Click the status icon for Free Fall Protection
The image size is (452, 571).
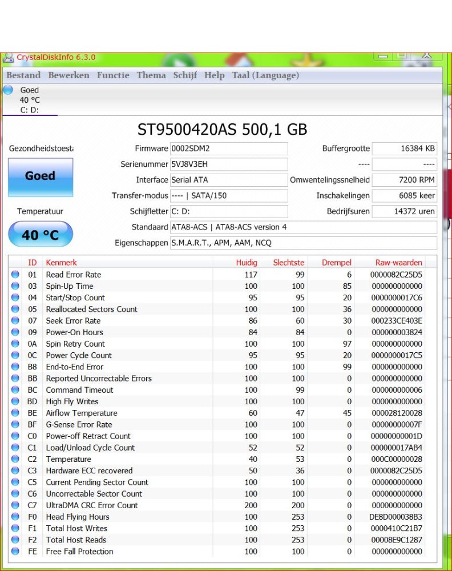[15, 551]
